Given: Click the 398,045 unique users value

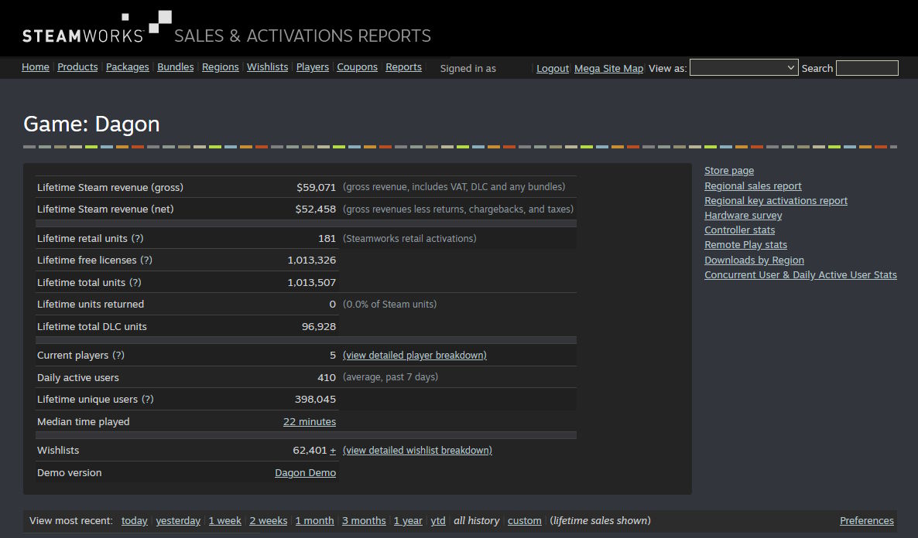Looking at the screenshot, I should [x=315, y=399].
